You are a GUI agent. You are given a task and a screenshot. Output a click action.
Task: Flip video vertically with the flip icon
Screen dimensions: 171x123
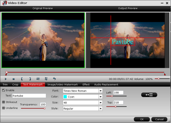coord(38,79)
